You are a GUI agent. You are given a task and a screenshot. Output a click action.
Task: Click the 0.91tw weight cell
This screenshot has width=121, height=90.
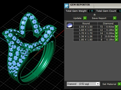[110, 27]
